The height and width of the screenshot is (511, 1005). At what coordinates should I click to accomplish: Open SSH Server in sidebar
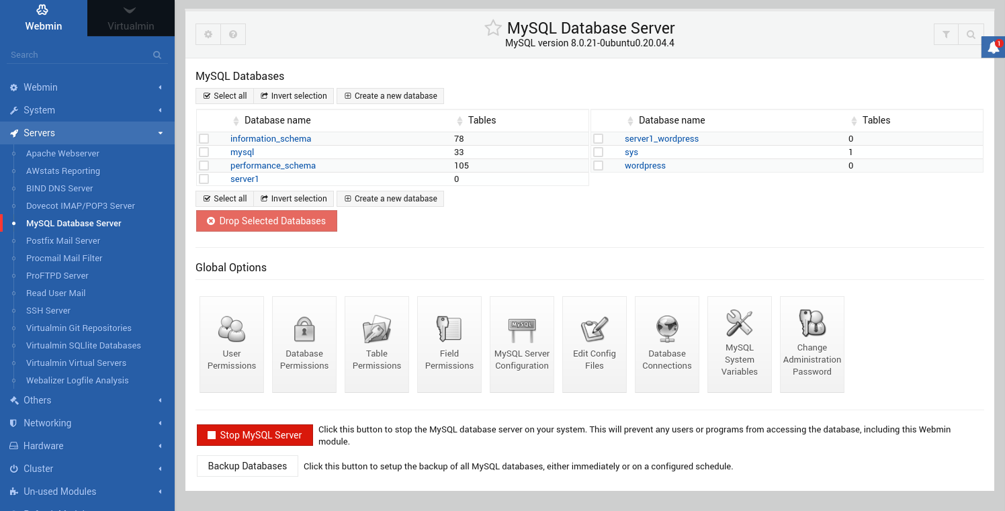click(48, 310)
